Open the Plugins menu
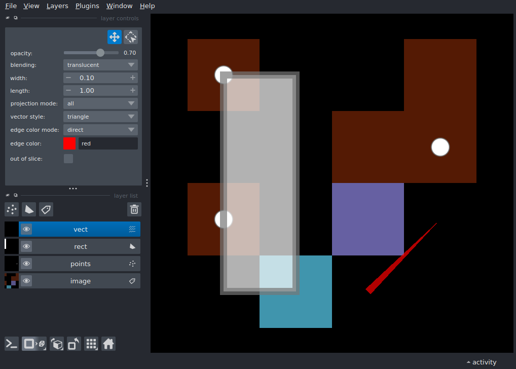Viewport: 516px width, 369px height. (x=87, y=6)
